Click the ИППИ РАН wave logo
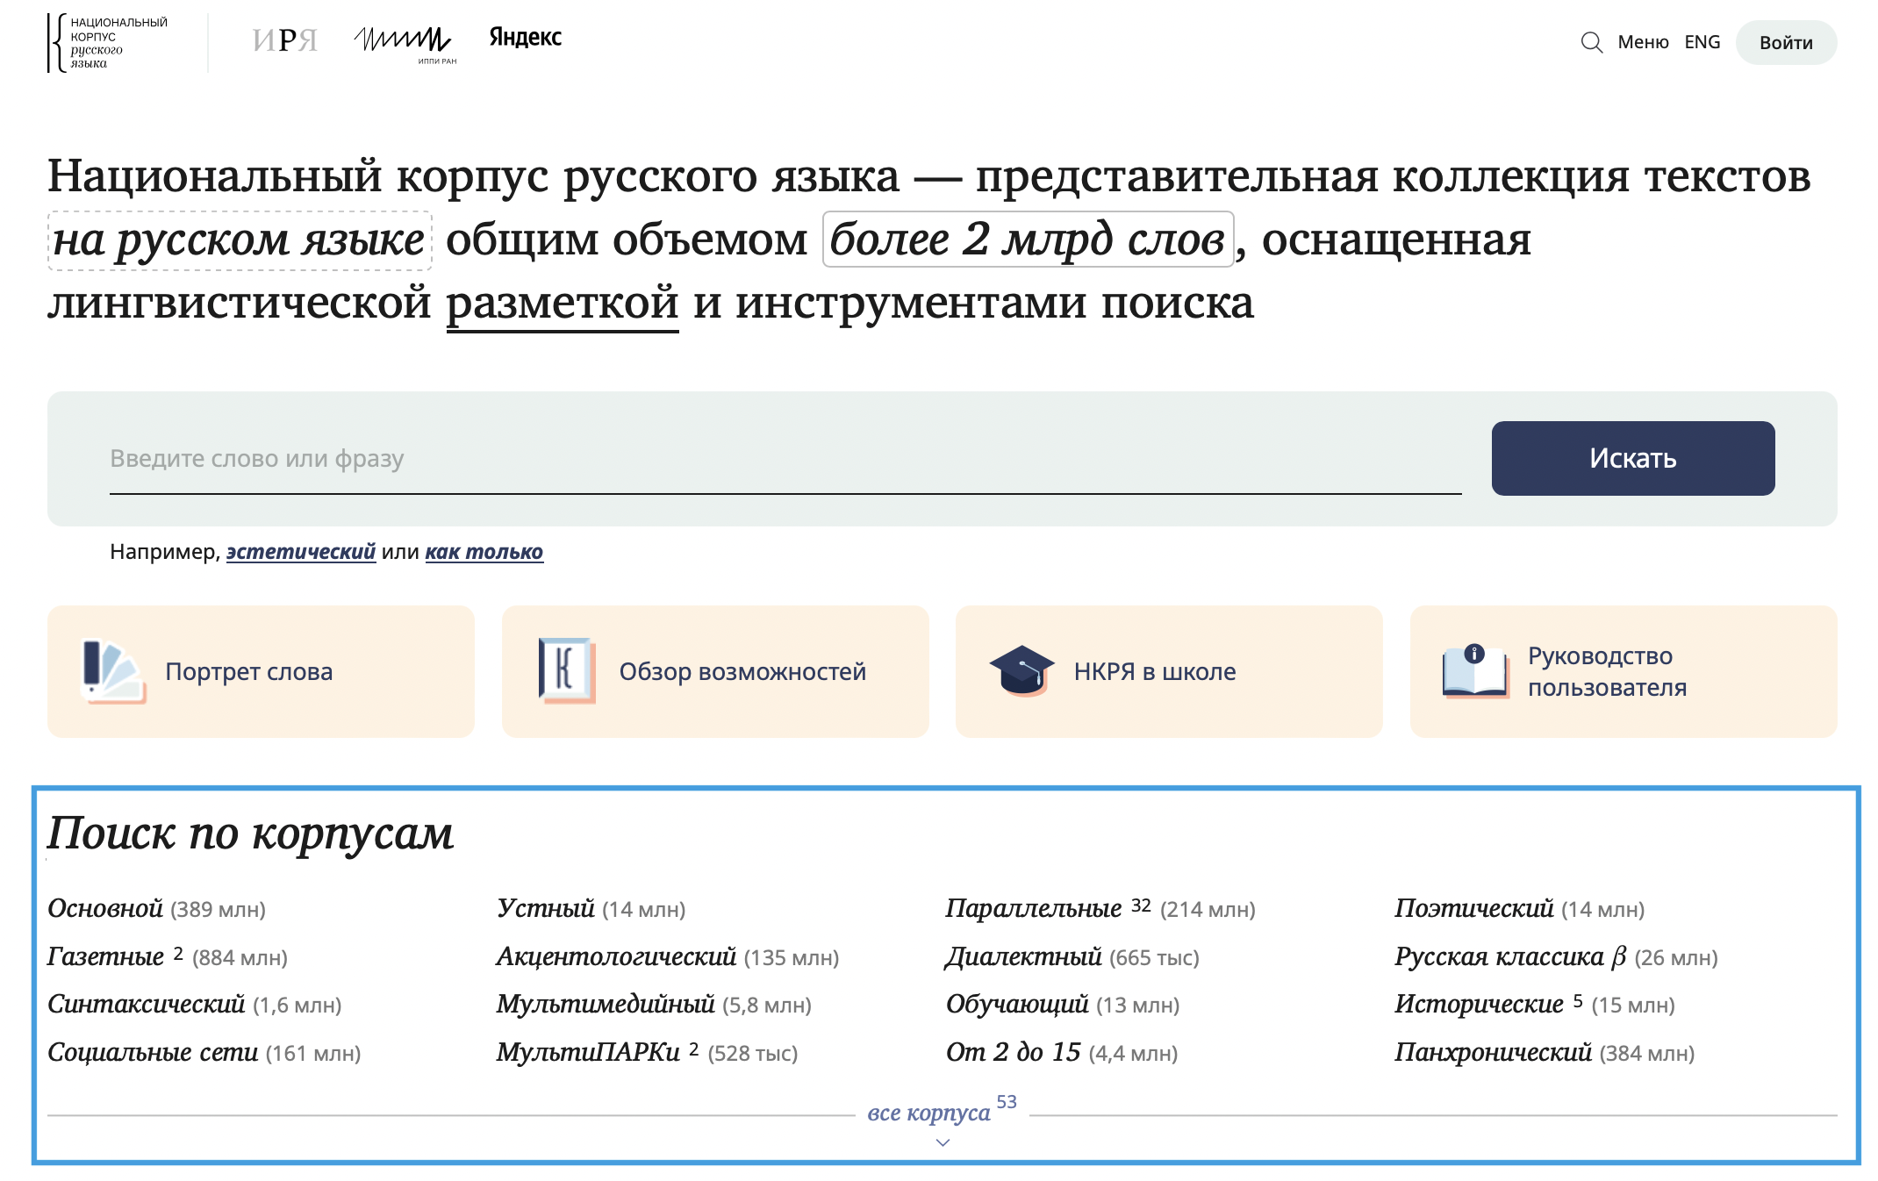The height and width of the screenshot is (1181, 1878). (404, 42)
